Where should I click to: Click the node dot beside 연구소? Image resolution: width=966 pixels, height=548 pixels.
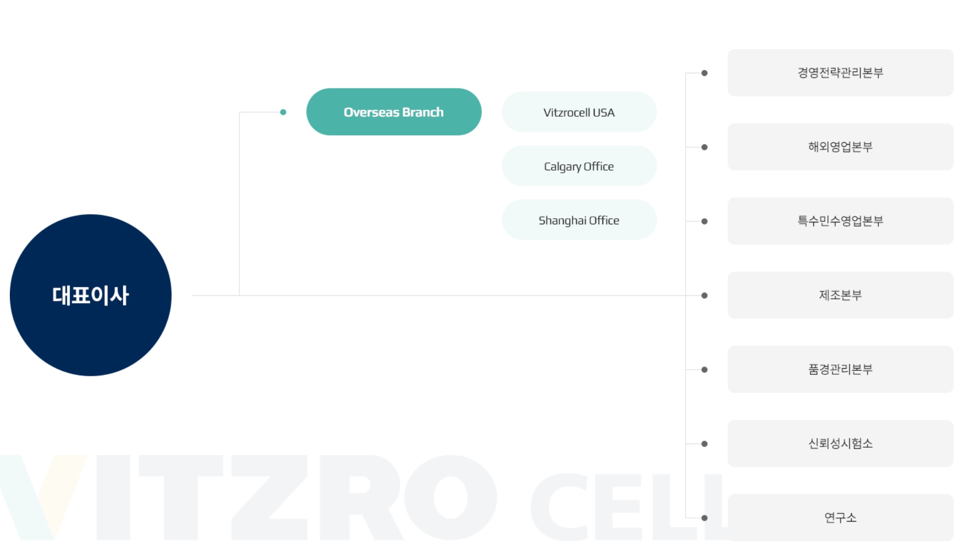[704, 517]
